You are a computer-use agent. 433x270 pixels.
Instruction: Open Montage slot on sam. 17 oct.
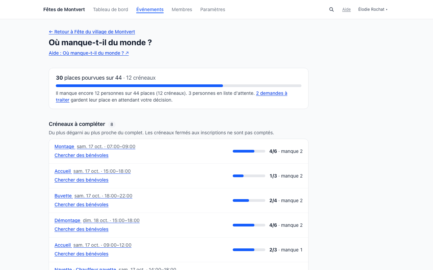point(95,146)
